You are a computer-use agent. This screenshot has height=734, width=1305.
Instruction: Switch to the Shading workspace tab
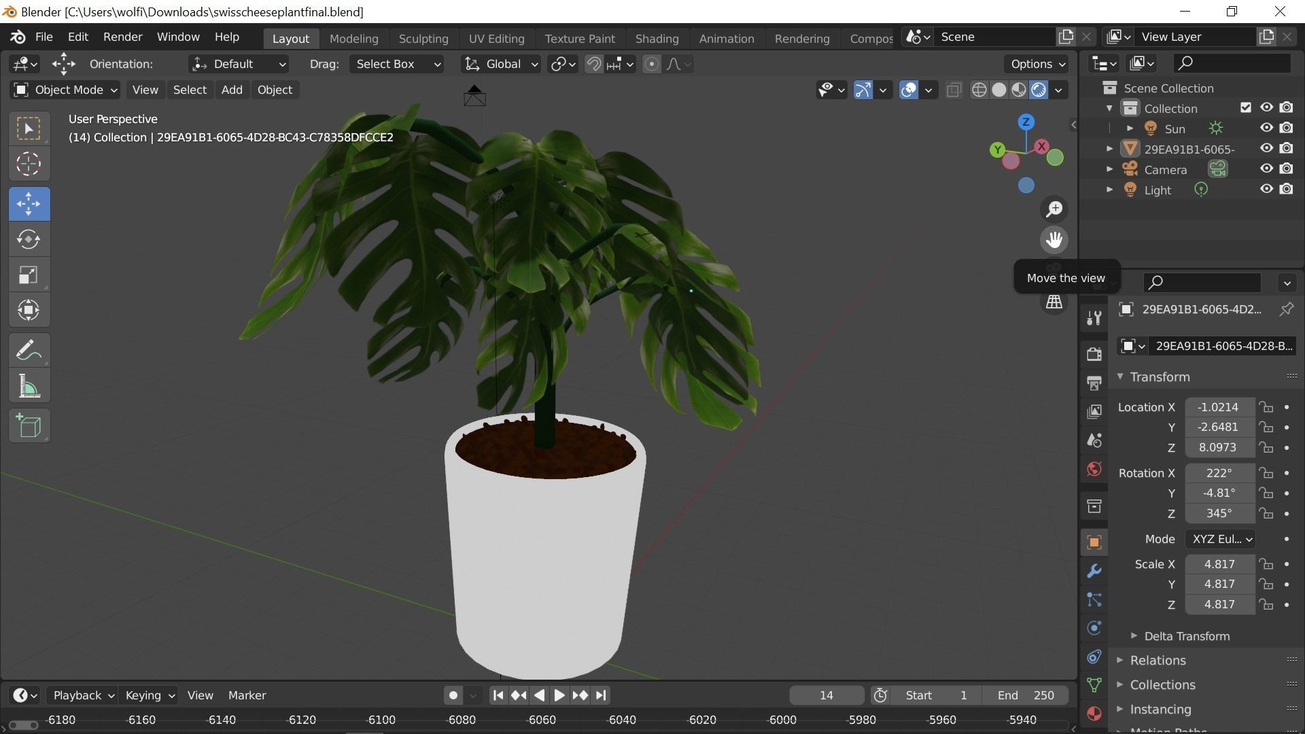click(657, 39)
